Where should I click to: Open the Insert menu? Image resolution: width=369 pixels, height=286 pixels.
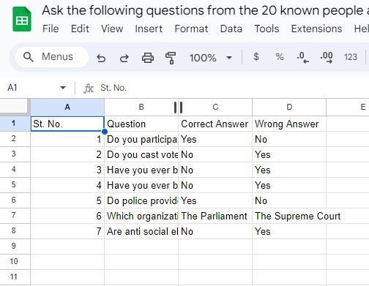pos(149,29)
